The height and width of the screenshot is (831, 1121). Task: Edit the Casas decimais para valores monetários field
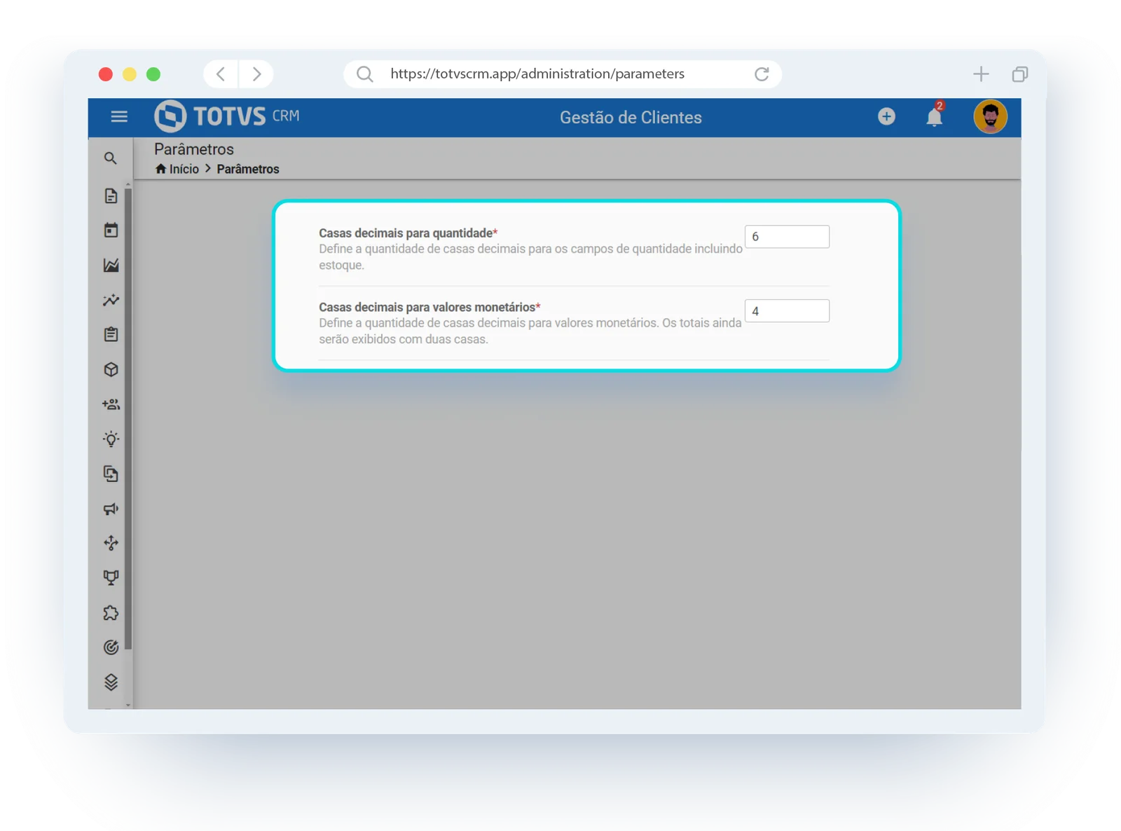787,311
